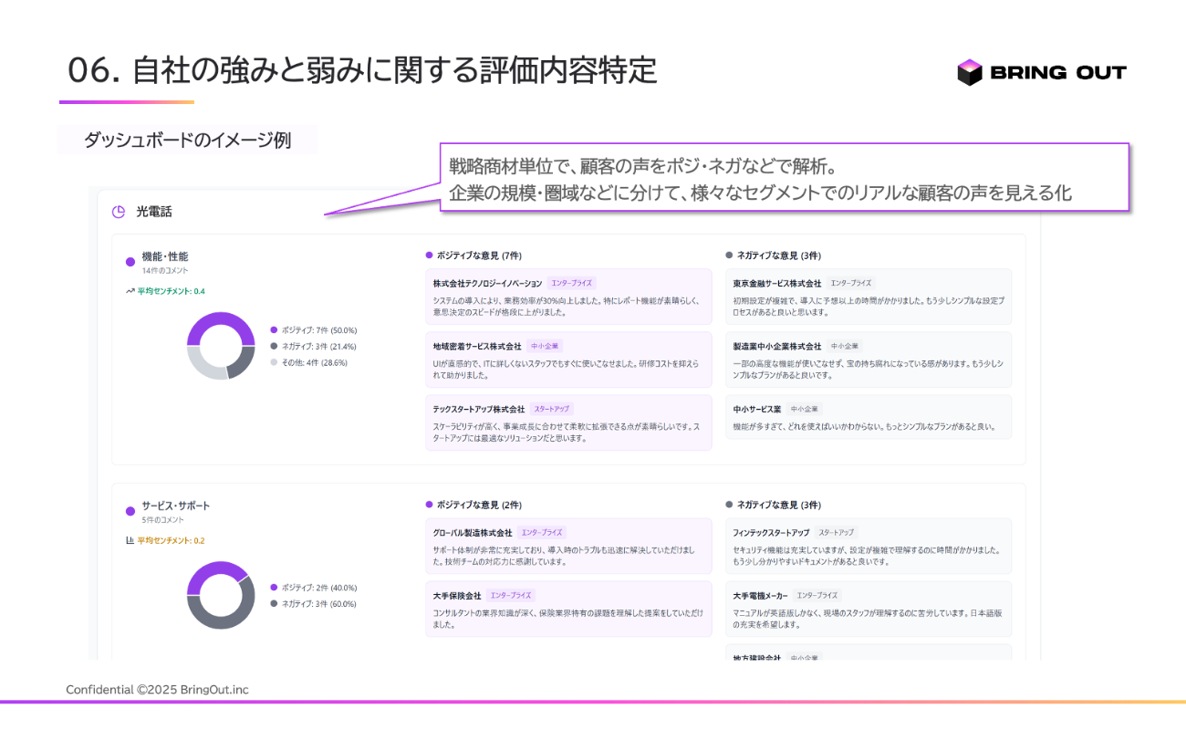Expand the 光電話 section title
This screenshot has height=730, width=1186.
click(x=154, y=212)
